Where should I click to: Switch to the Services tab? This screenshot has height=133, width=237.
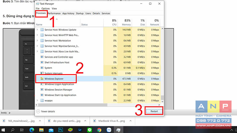(106, 13)
